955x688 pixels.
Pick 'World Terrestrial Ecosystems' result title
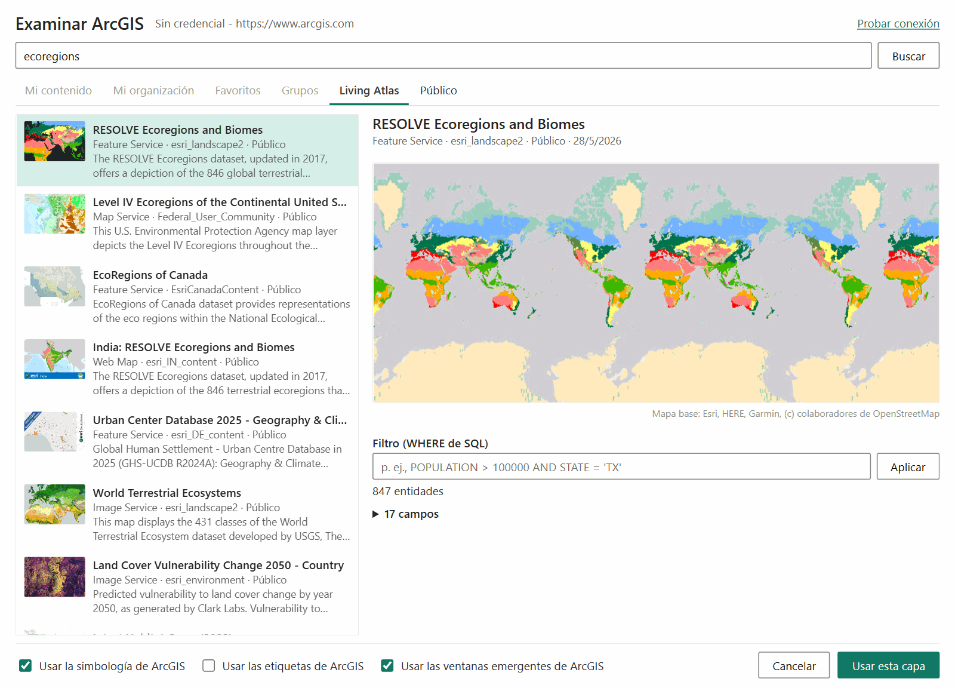(167, 493)
